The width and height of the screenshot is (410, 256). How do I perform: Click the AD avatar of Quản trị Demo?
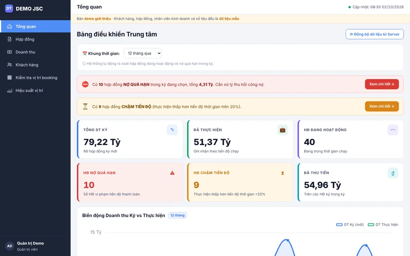tap(10, 246)
